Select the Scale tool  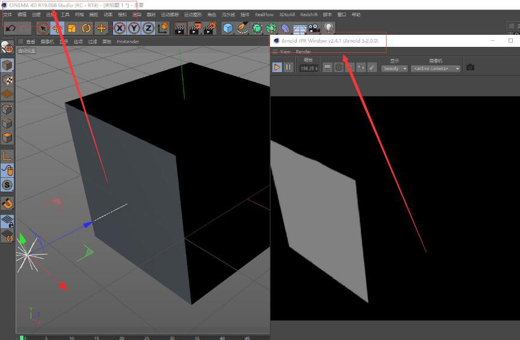[x=72, y=28]
